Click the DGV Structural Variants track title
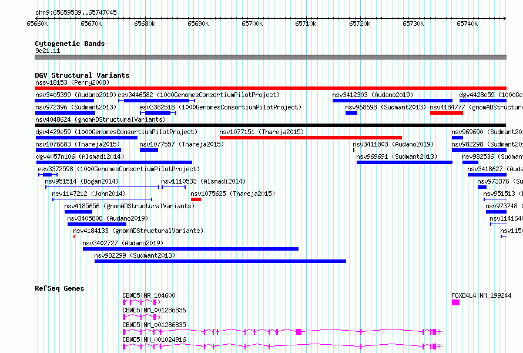Screen dimensions: 523x353 click(x=82, y=75)
